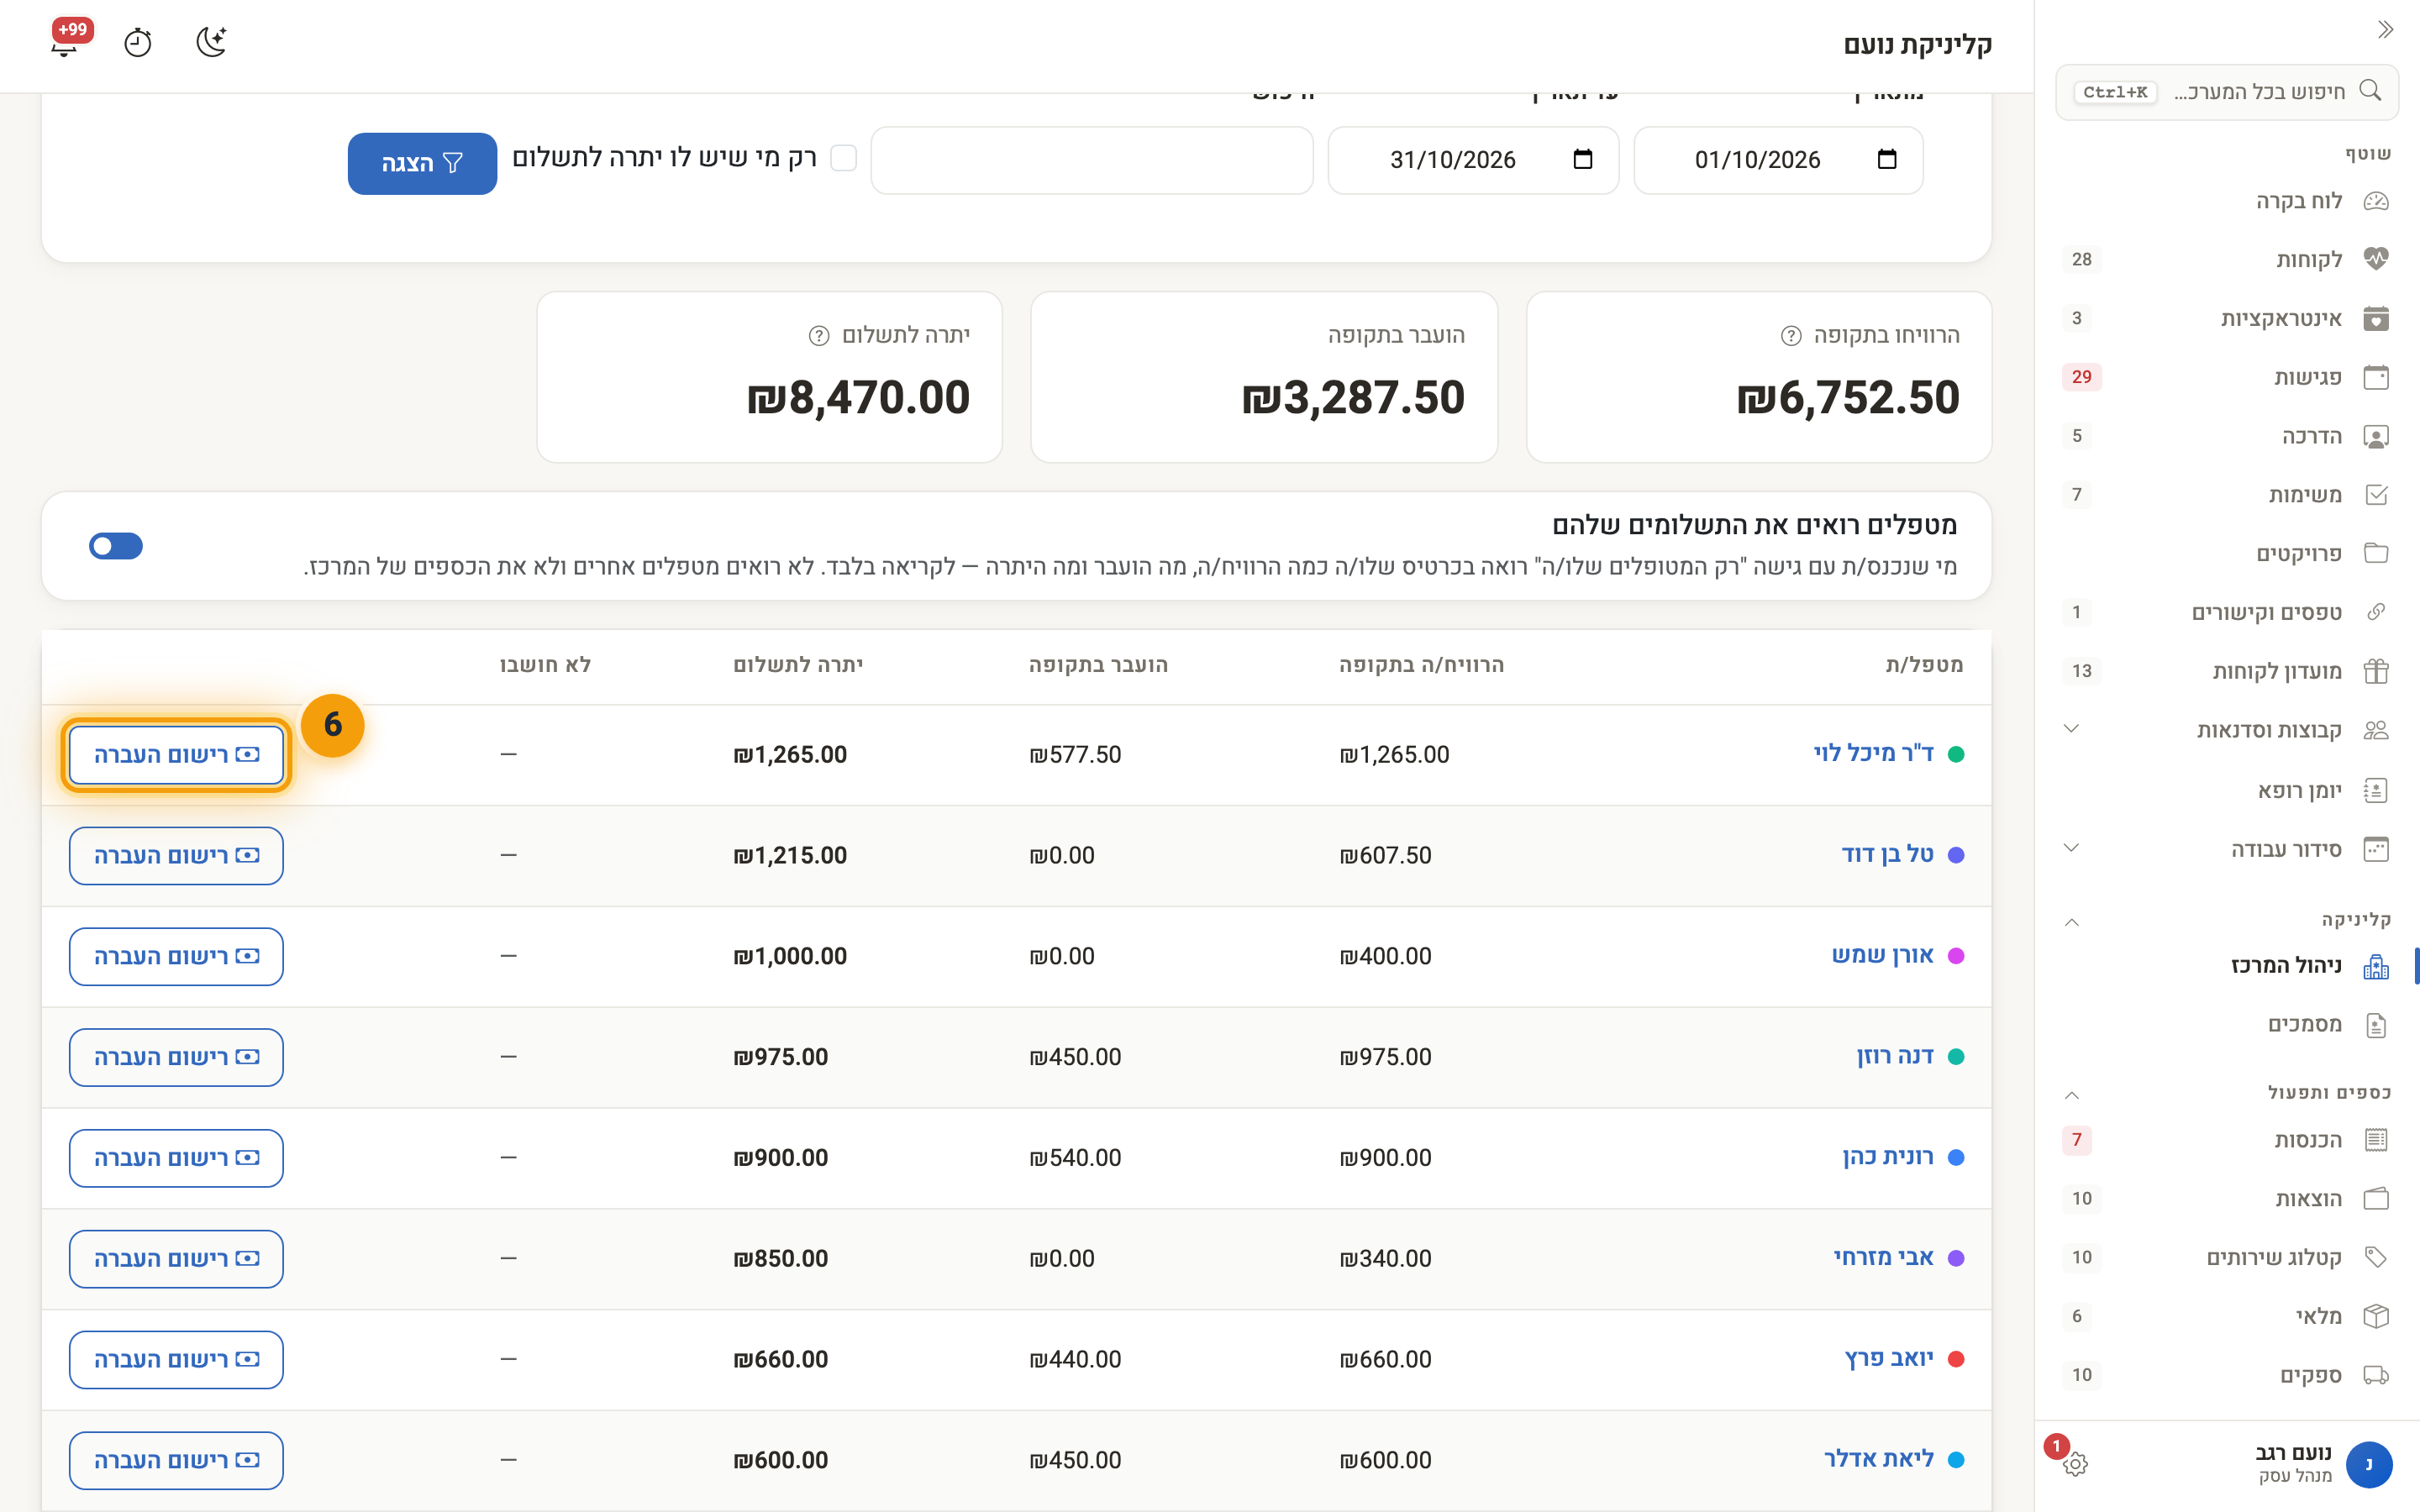Viewport: 2420px width, 1512px height.
Task: Click the הצגה filter button
Action: coord(422,163)
